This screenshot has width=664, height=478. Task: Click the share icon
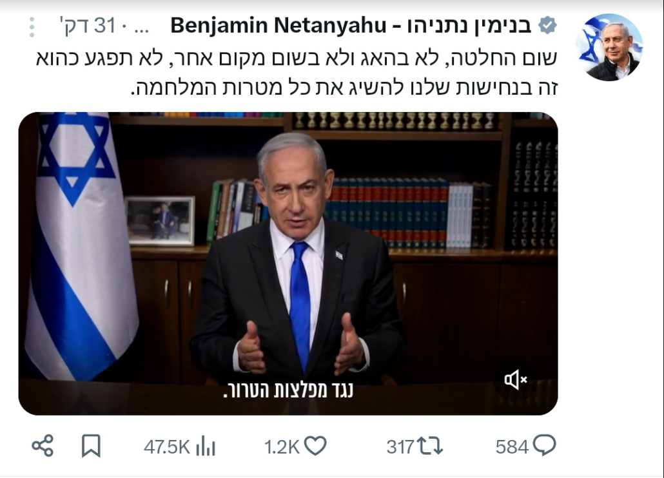click(x=43, y=446)
